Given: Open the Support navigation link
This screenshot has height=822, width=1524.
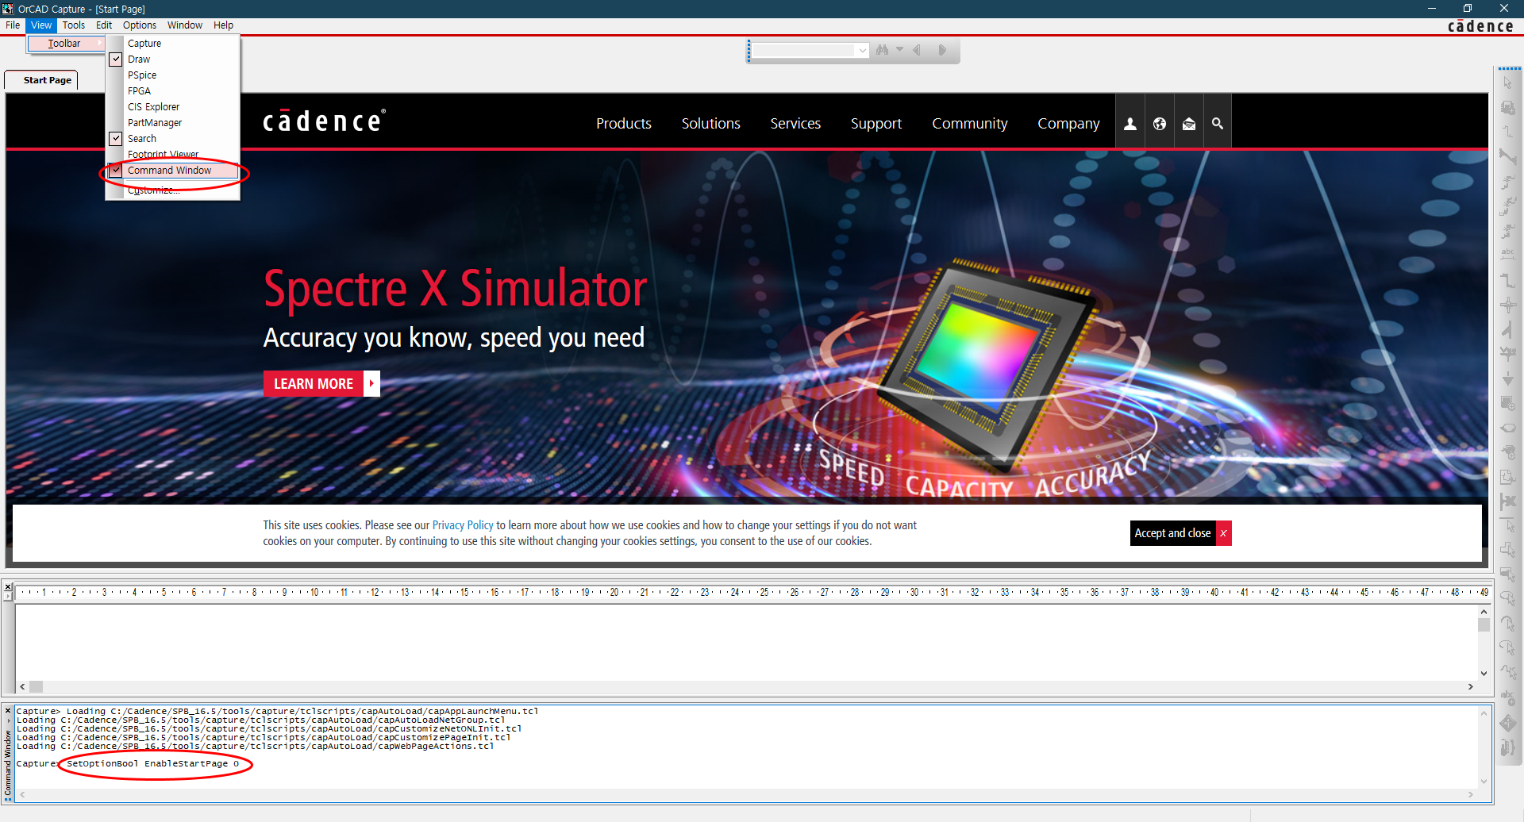Looking at the screenshot, I should click(876, 124).
